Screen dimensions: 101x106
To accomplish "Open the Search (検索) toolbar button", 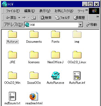I will pyautogui.click(x=46, y=18).
